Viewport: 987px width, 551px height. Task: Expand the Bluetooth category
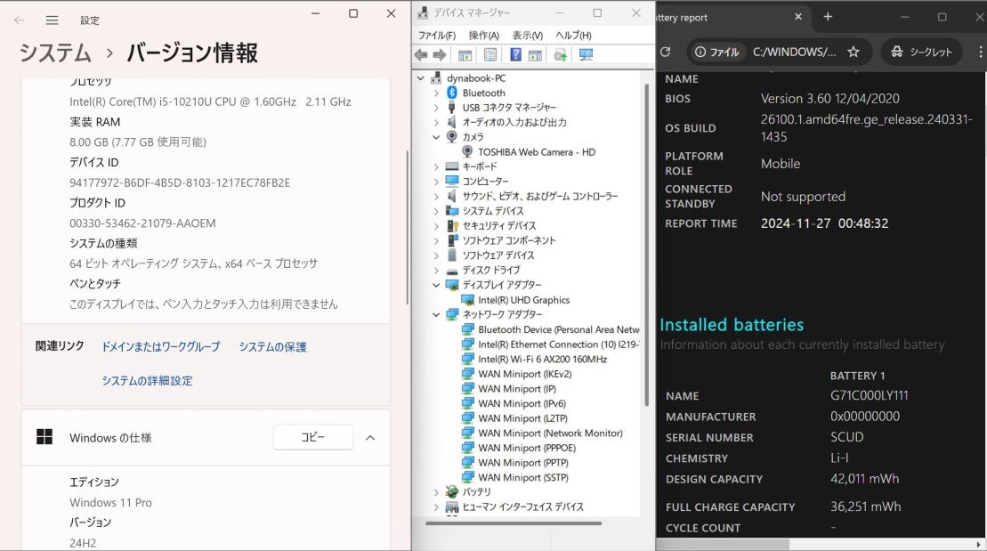(436, 93)
